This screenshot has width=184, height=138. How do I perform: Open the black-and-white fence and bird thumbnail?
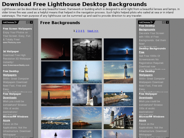click(x=87, y=49)
